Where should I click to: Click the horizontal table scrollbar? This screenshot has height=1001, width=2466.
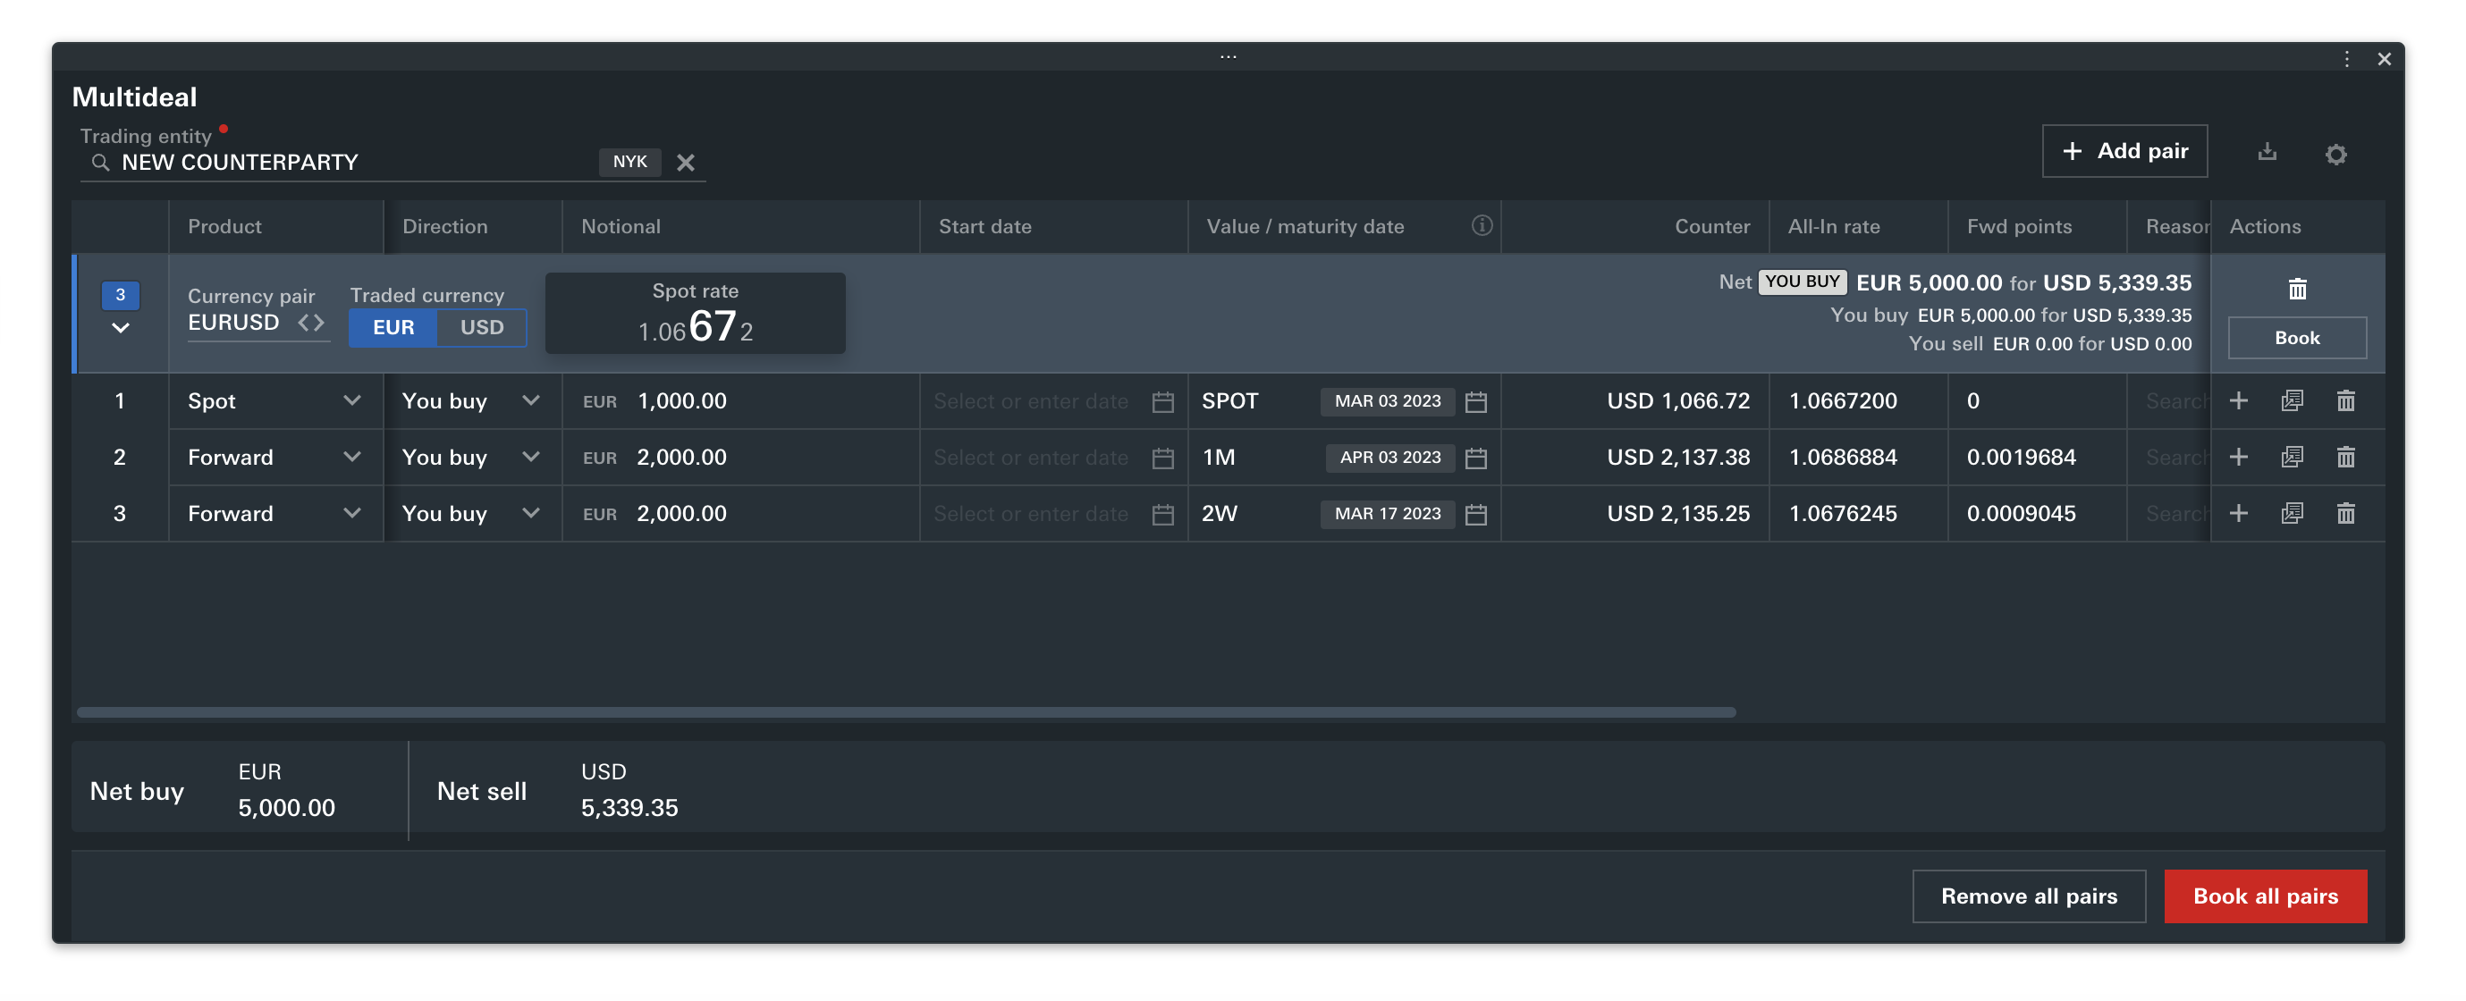(905, 712)
